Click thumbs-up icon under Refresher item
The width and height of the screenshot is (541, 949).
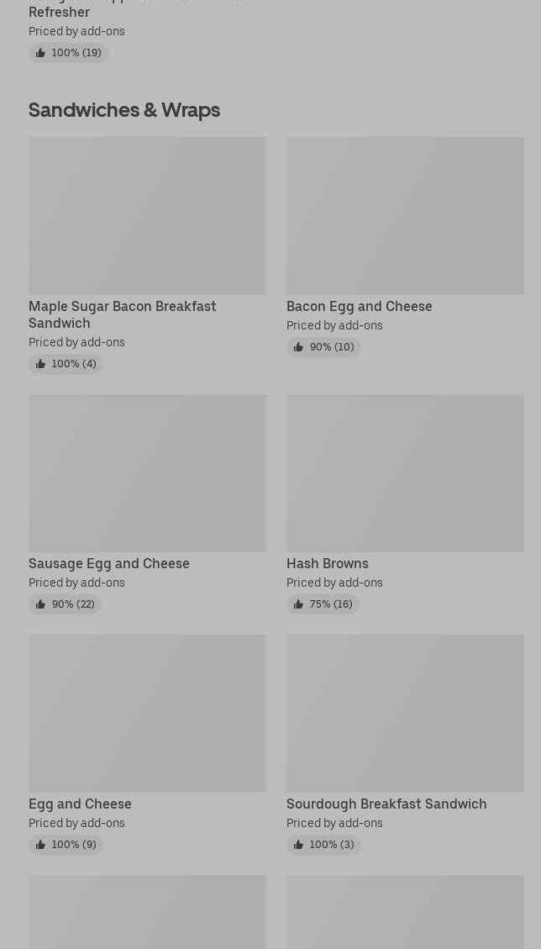[40, 53]
